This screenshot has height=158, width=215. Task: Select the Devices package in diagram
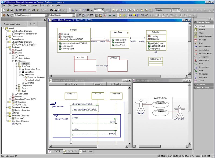[117, 64]
